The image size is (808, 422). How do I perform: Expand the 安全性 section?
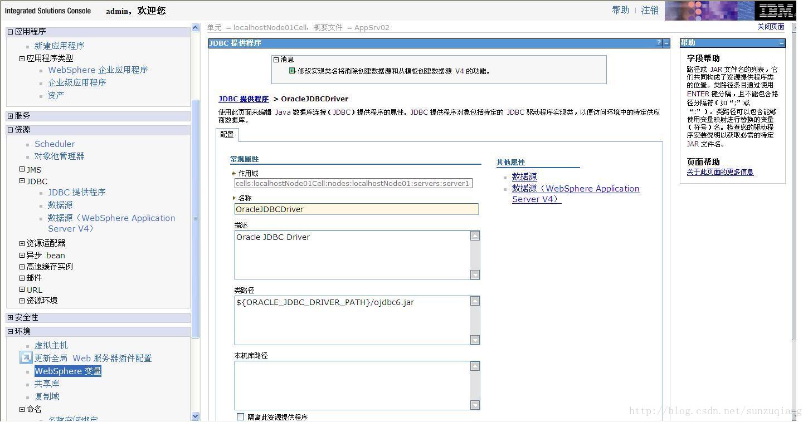click(x=10, y=317)
